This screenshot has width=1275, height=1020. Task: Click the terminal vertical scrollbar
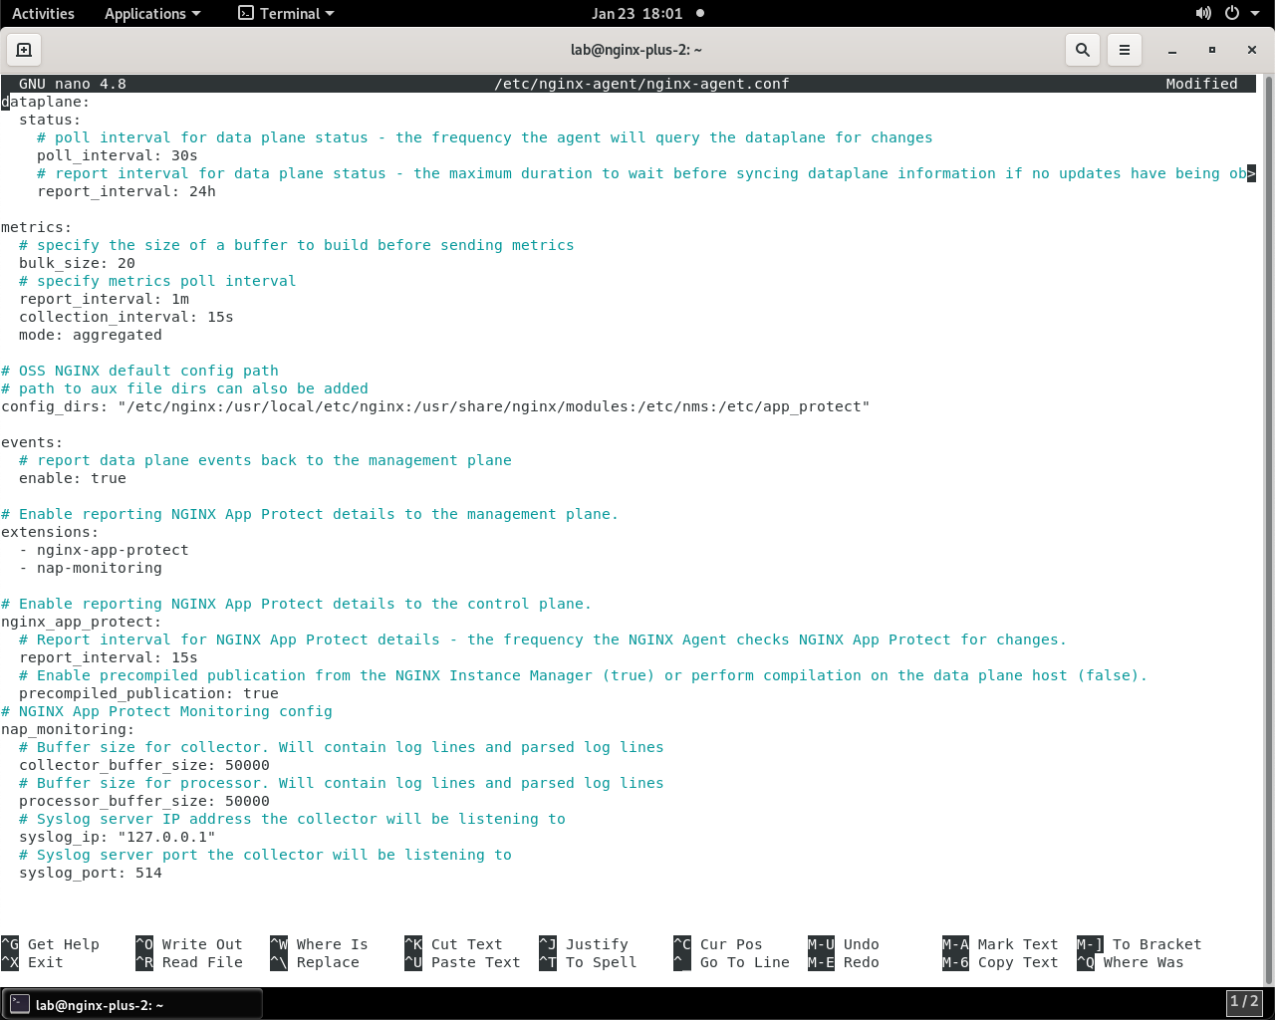coord(1267,528)
